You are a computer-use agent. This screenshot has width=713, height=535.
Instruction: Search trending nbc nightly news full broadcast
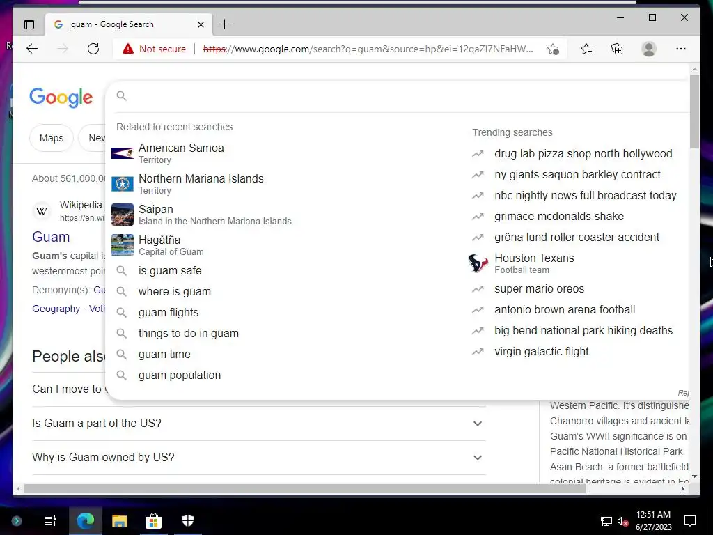585,196
